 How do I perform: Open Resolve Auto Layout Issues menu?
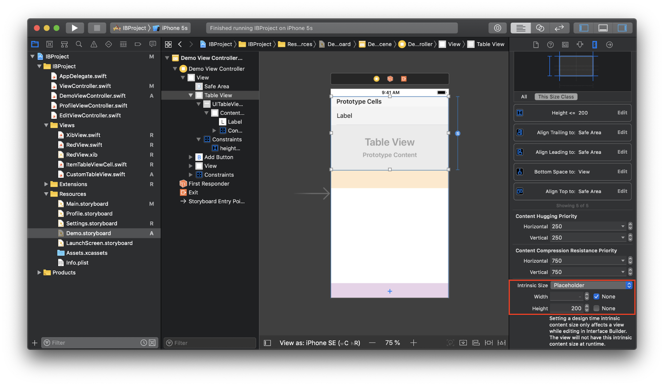click(x=502, y=343)
